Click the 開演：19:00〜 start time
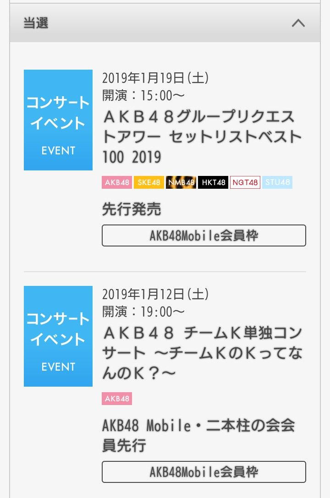The width and height of the screenshot is (330, 498). pyautogui.click(x=143, y=312)
